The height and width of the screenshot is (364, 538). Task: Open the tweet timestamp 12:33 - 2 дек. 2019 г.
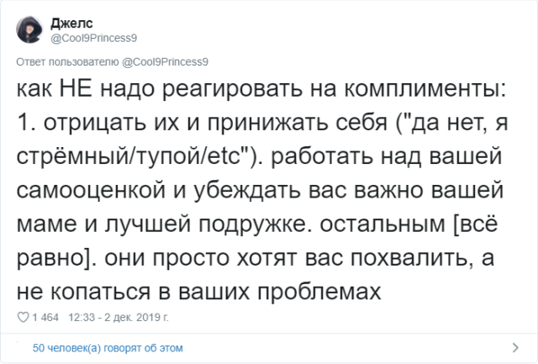[119, 317]
